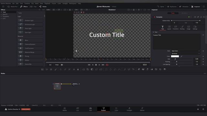207x116 pixels.
Task: Switch to the Transform tab in Inspector
Action: coord(176,28)
